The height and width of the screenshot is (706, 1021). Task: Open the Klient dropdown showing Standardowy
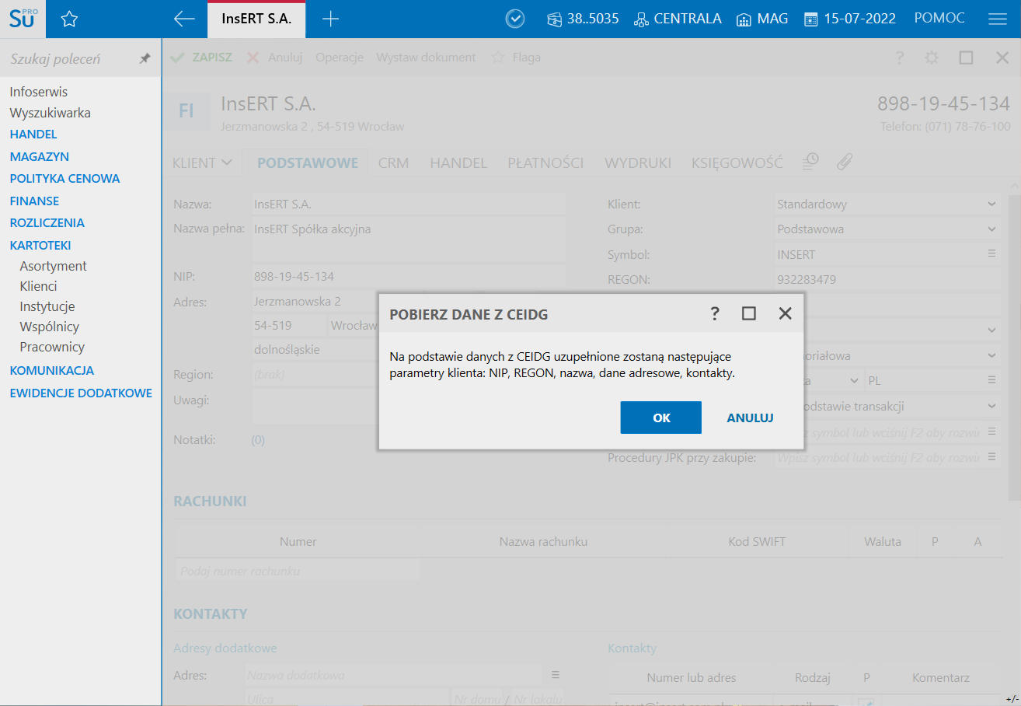[887, 204]
